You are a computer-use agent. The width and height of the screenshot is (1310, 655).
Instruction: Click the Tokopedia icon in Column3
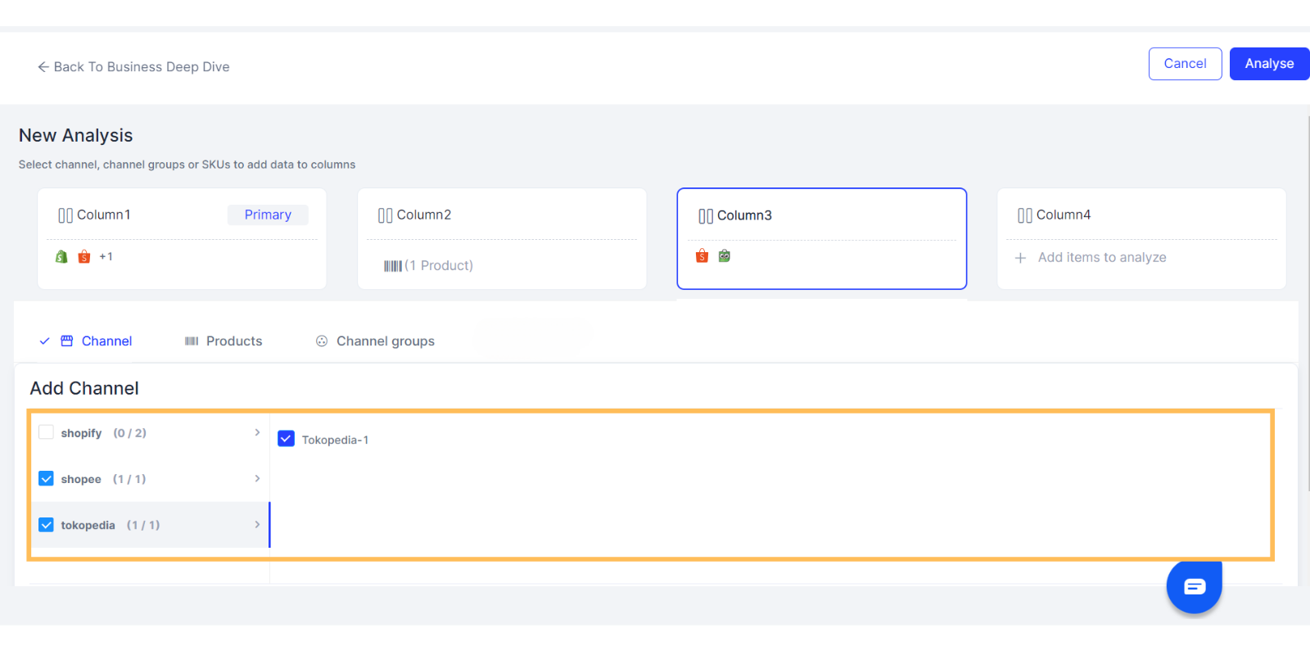(725, 256)
